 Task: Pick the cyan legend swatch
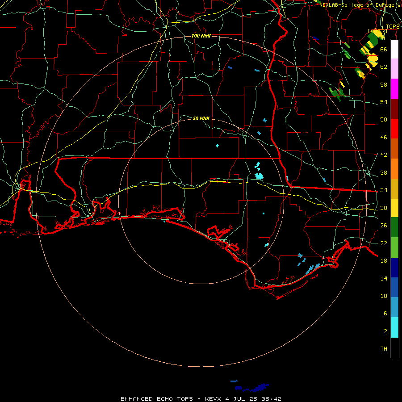(394, 327)
